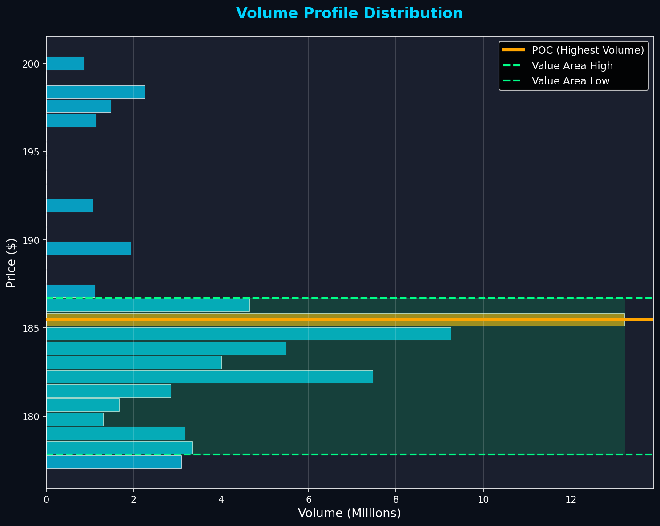Toggle Value Area High legend visibility
Image resolution: width=660 pixels, height=526 pixels.
pos(571,65)
